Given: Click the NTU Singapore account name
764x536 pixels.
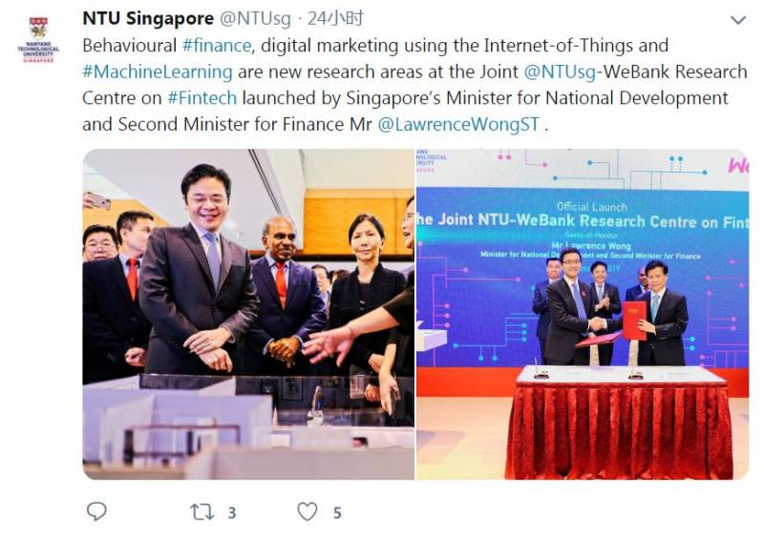Looking at the screenshot, I should tap(148, 18).
